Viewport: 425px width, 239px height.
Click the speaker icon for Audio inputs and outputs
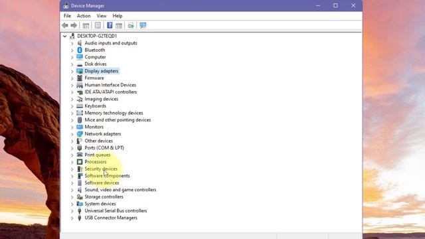click(x=80, y=43)
